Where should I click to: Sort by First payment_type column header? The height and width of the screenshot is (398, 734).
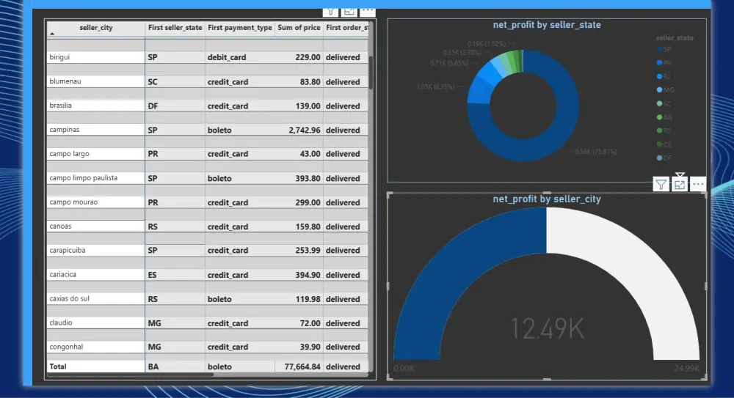(x=240, y=28)
